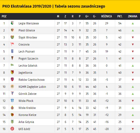Click the Cracovia flag logo
The height and width of the screenshot is (133, 140).
[12, 44]
